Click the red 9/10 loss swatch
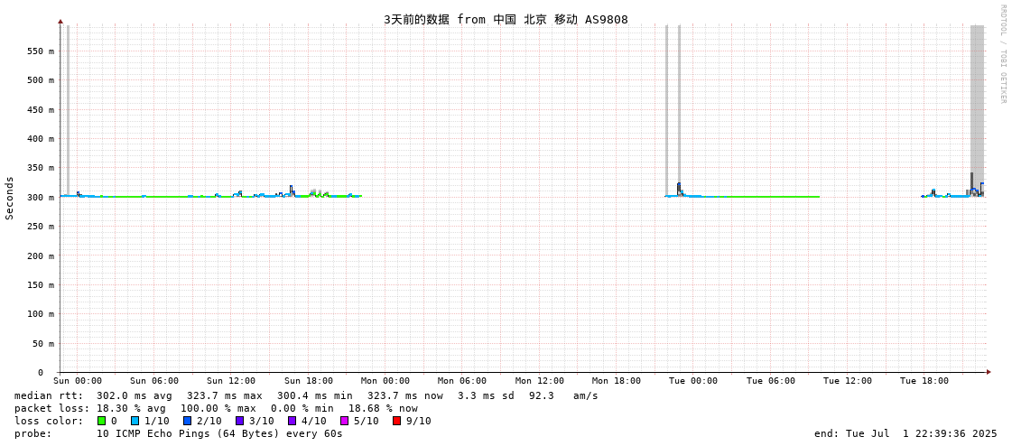1012x446 pixels. click(x=396, y=421)
